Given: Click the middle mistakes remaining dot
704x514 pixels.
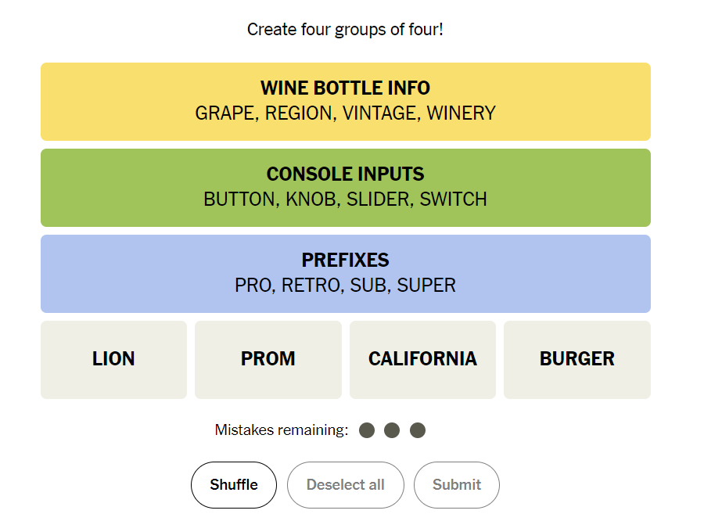Looking at the screenshot, I should pyautogui.click(x=392, y=430).
